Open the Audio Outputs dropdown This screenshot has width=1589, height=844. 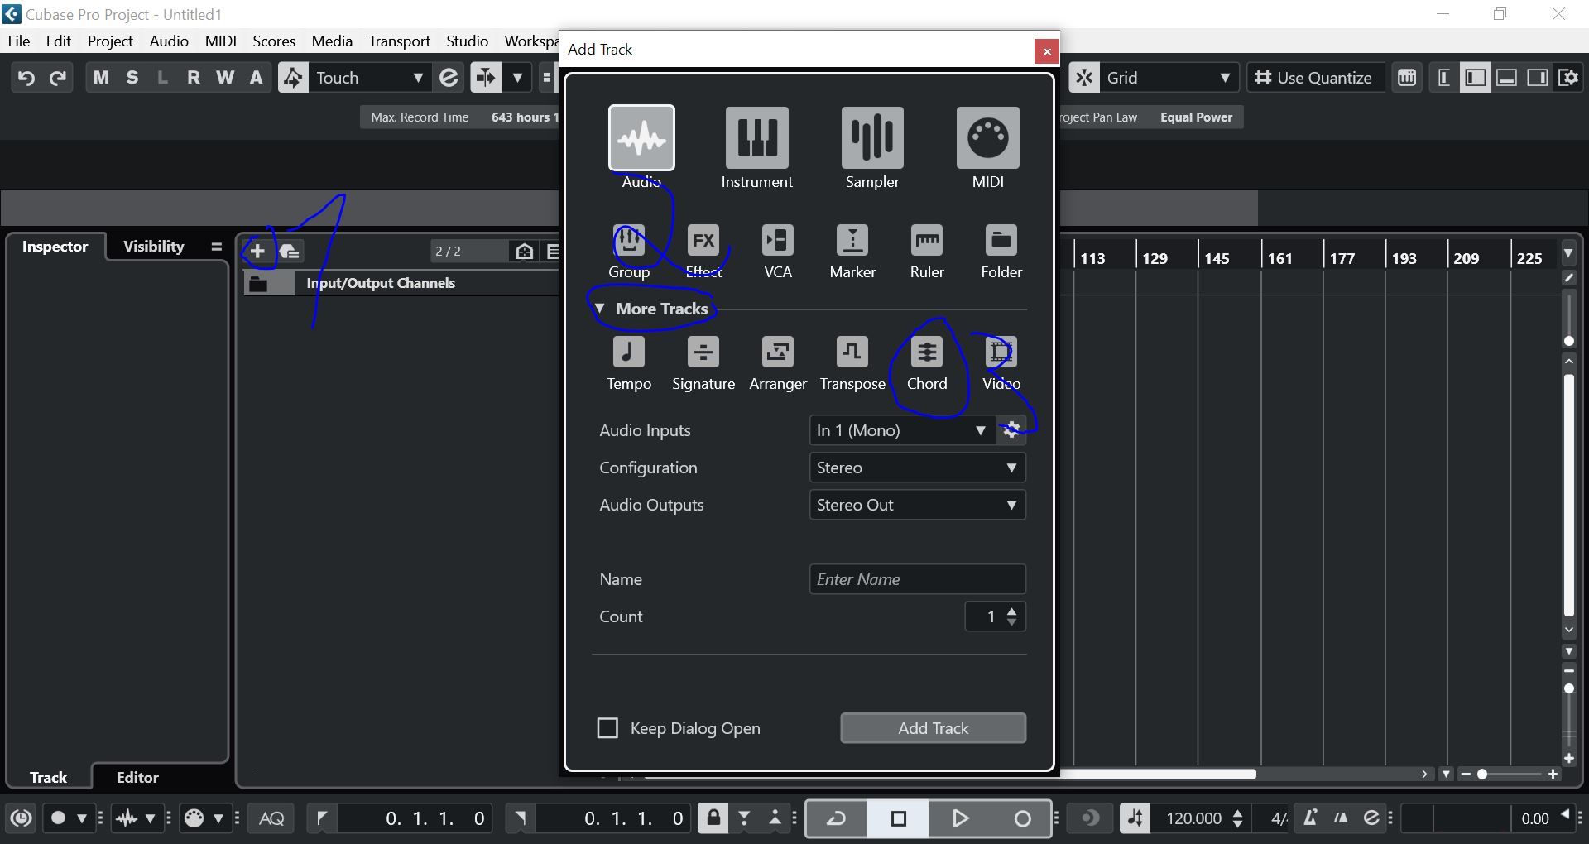click(x=917, y=505)
